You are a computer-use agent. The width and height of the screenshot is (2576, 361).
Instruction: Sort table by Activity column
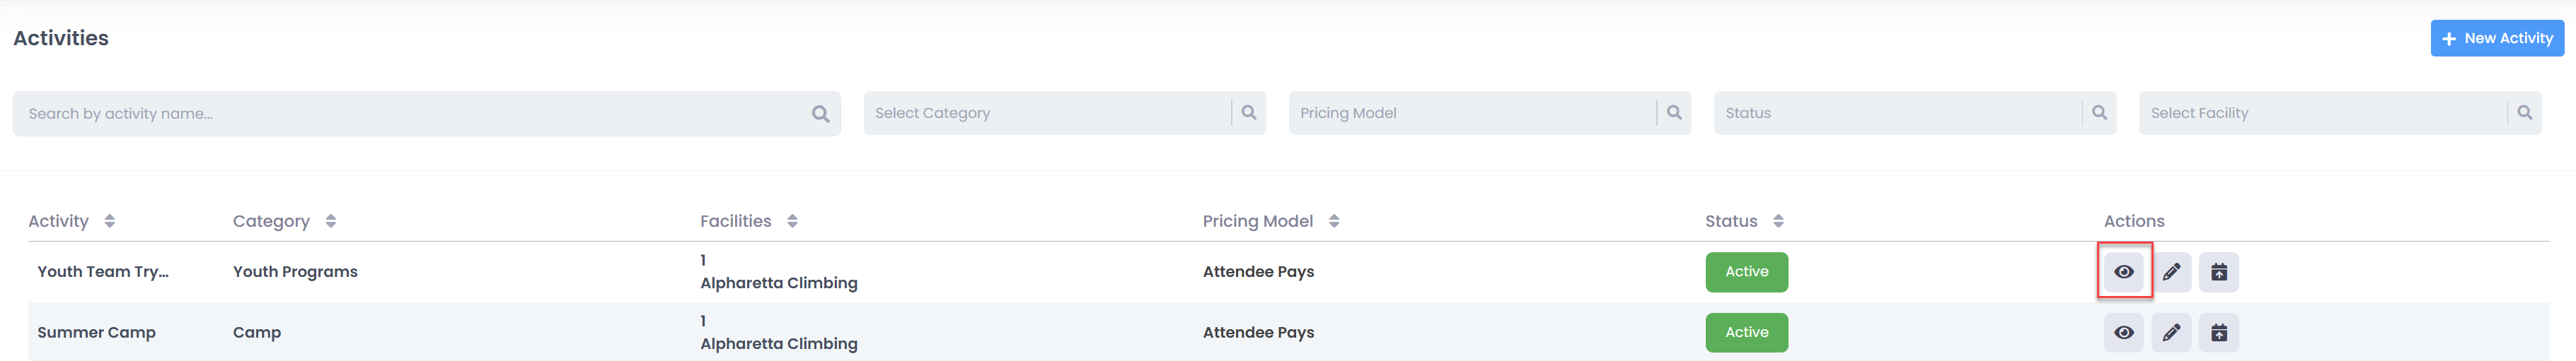[x=110, y=221]
